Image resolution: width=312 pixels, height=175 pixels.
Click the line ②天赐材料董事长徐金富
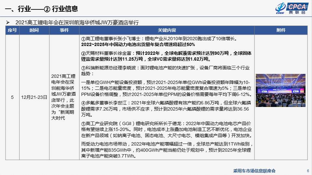166,53
